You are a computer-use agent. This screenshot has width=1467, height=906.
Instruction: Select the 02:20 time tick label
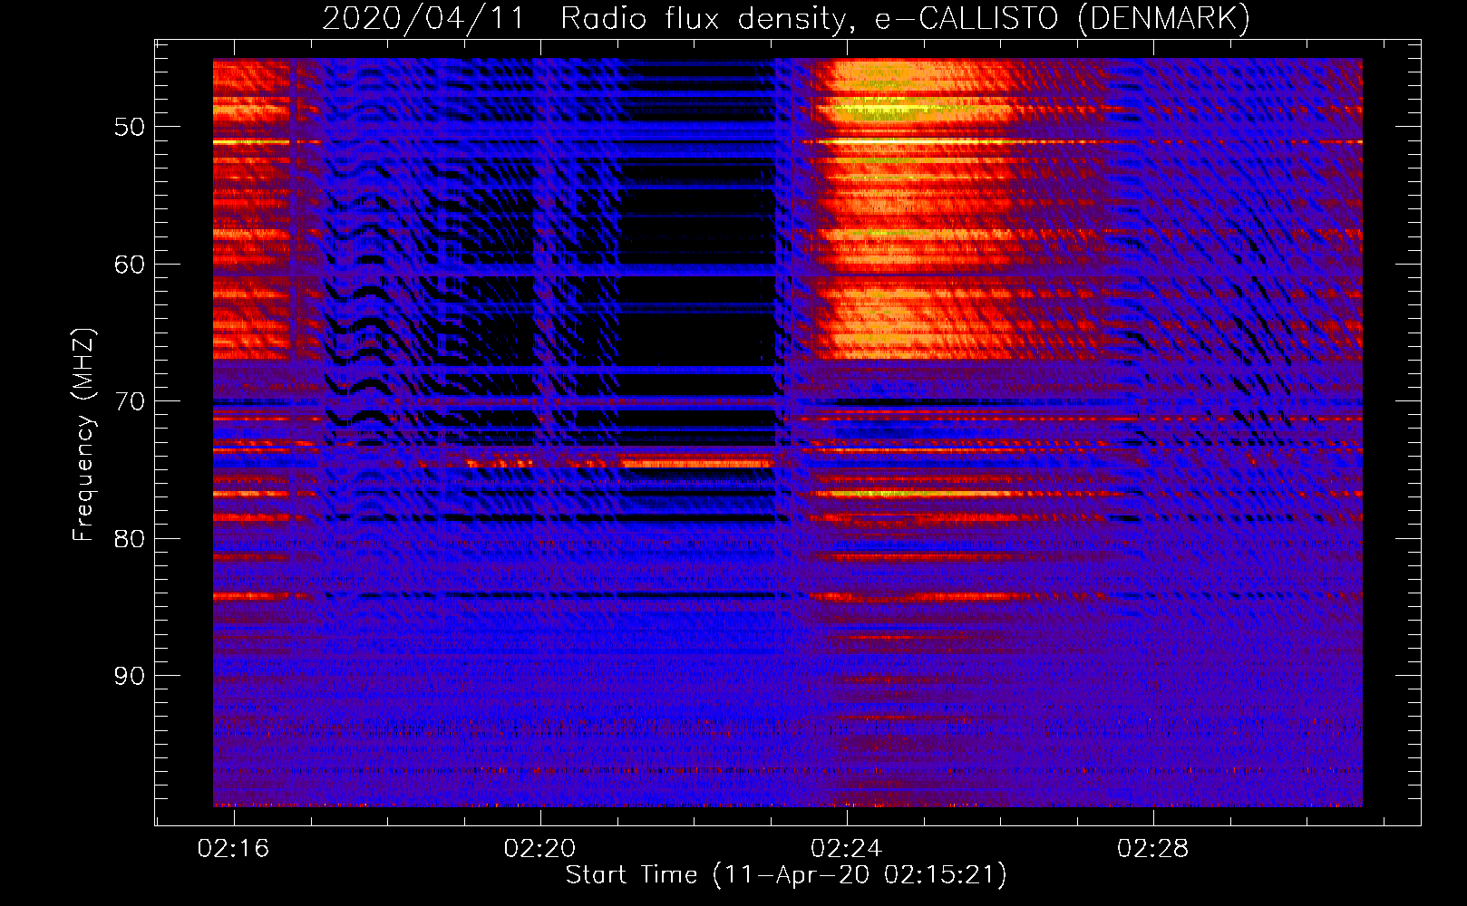click(x=539, y=849)
